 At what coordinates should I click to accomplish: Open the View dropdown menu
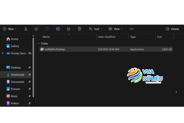(115, 29)
